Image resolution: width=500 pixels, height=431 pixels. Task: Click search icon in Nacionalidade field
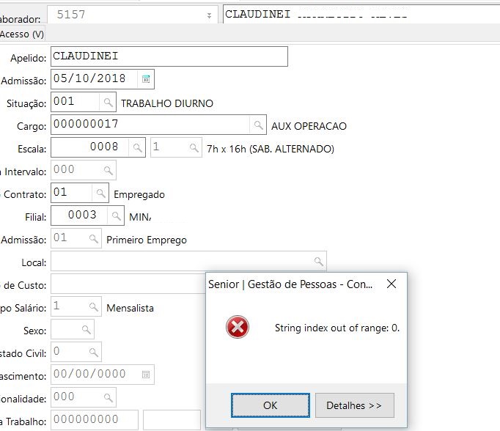point(107,398)
